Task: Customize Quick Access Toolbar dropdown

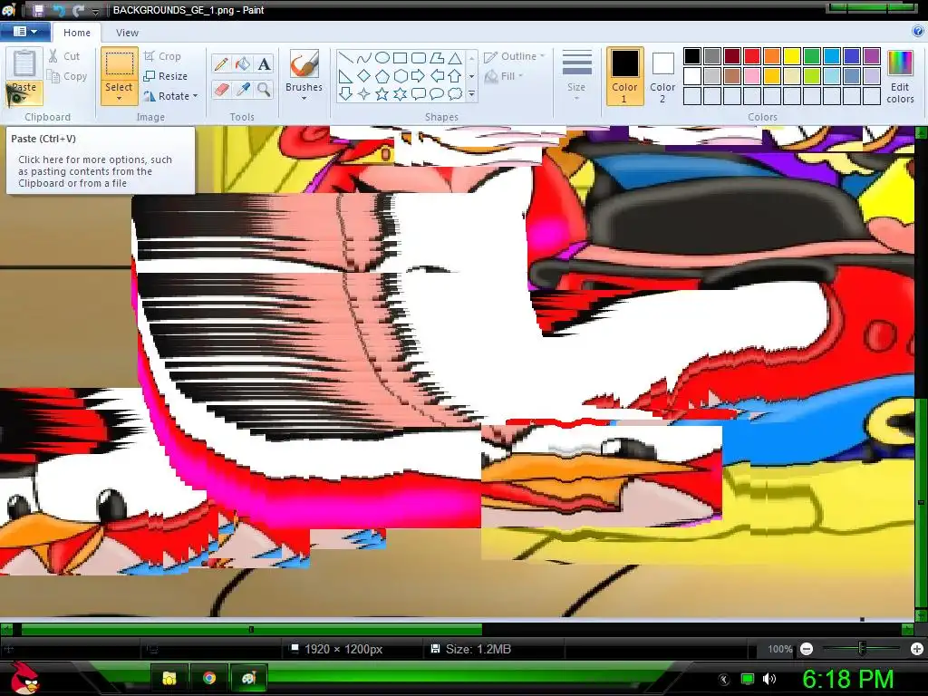Action: pyautogui.click(x=95, y=11)
